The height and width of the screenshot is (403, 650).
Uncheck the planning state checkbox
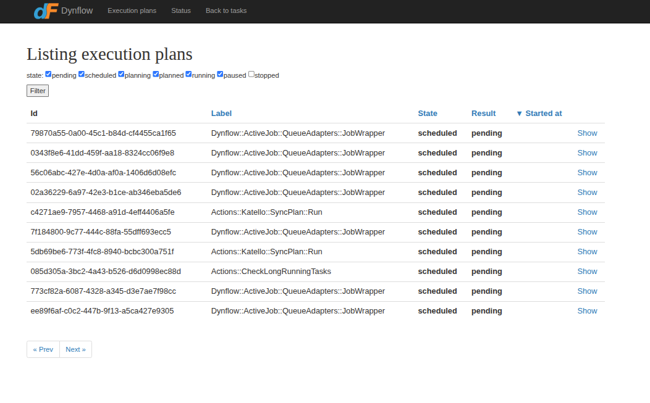121,75
